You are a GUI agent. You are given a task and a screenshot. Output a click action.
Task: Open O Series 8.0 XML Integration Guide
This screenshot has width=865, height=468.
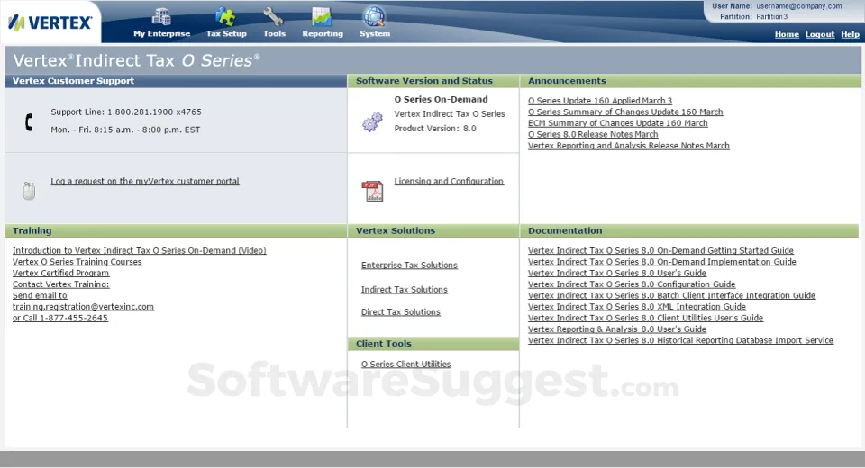pos(637,307)
